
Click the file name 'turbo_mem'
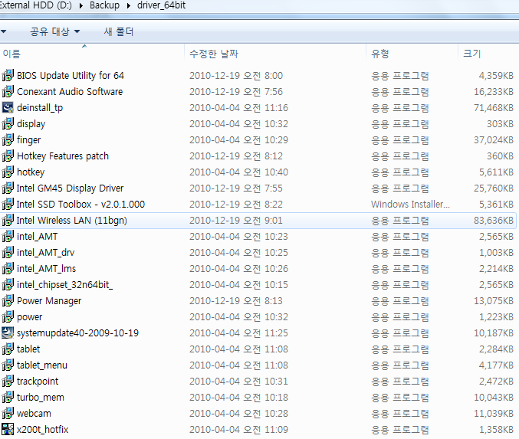[41, 398]
